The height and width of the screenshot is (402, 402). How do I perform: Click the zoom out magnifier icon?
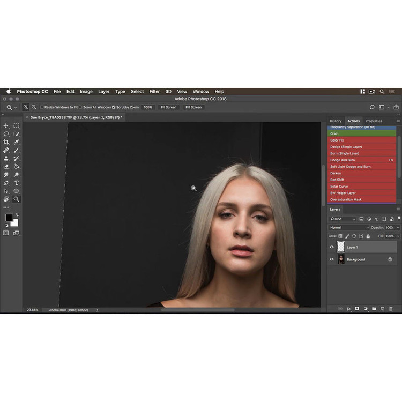[x=34, y=107]
